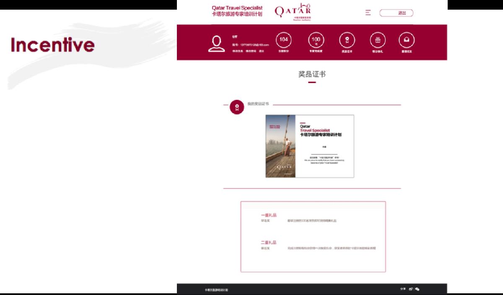Click the 退出 button in the header
This screenshot has width=503, height=295.
(x=396, y=13)
